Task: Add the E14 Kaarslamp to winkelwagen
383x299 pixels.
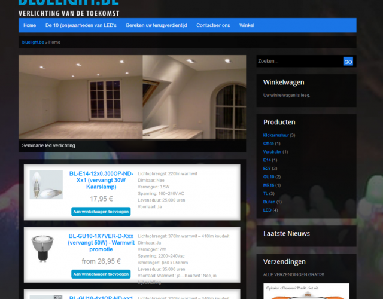Action: click(101, 212)
